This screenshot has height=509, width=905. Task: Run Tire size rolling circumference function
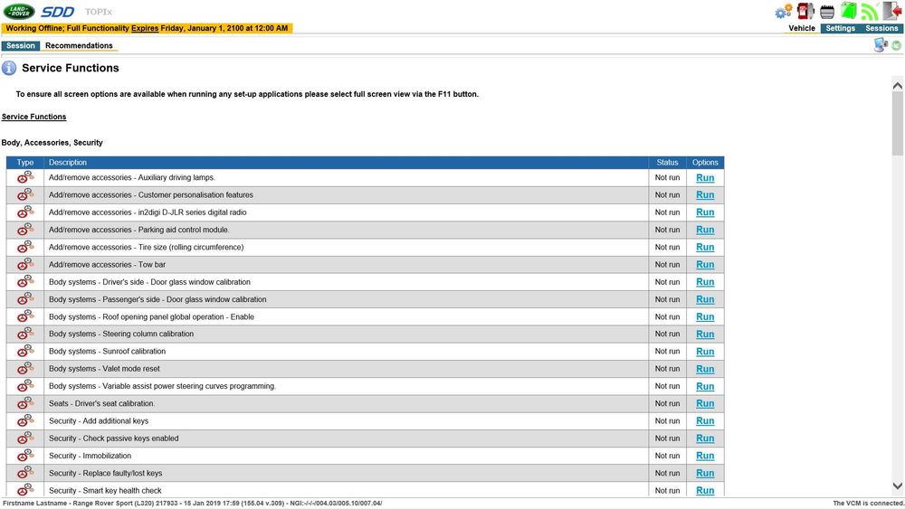[x=705, y=247]
